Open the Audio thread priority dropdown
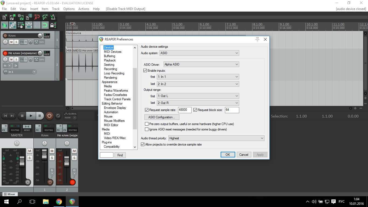The width and height of the screenshot is (368, 207). point(216,138)
